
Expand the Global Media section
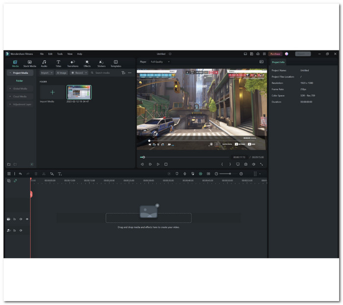coord(10,89)
